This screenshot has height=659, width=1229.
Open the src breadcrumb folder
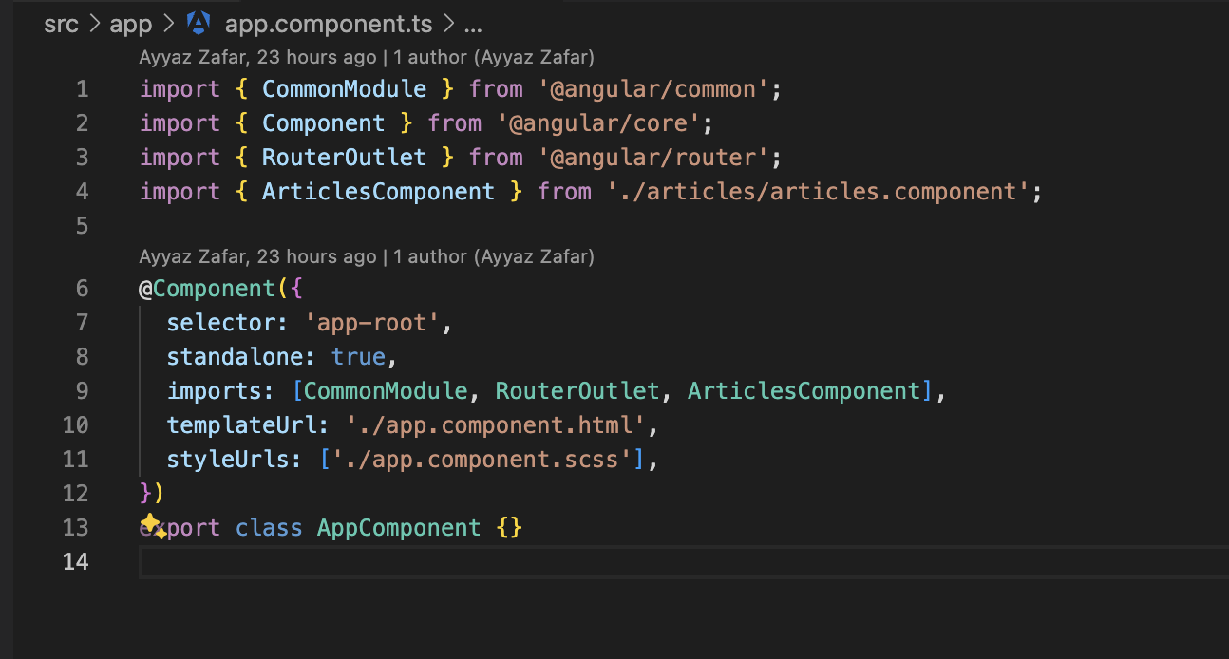tap(62, 24)
